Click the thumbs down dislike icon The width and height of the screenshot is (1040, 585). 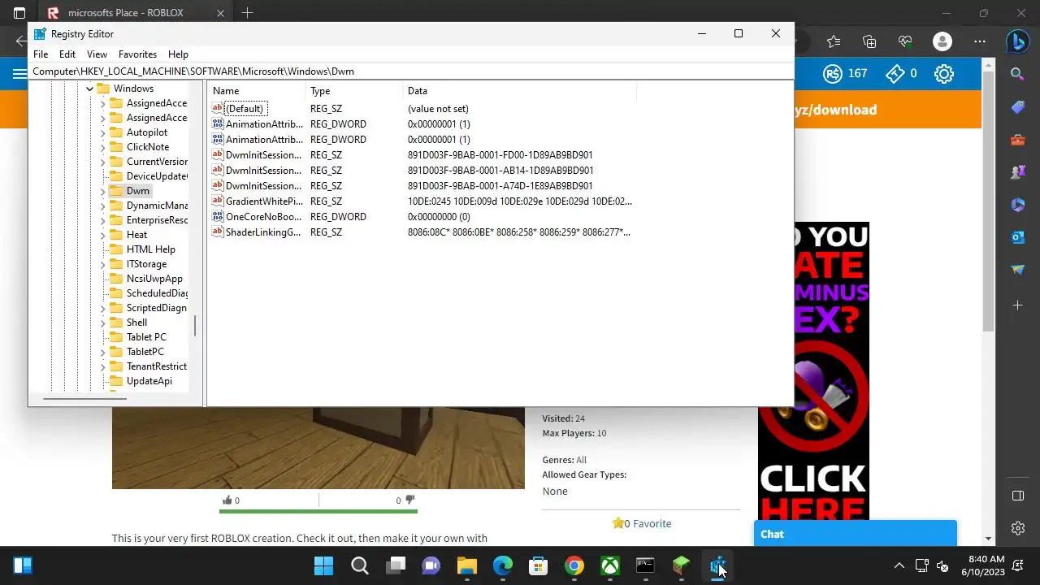point(410,500)
